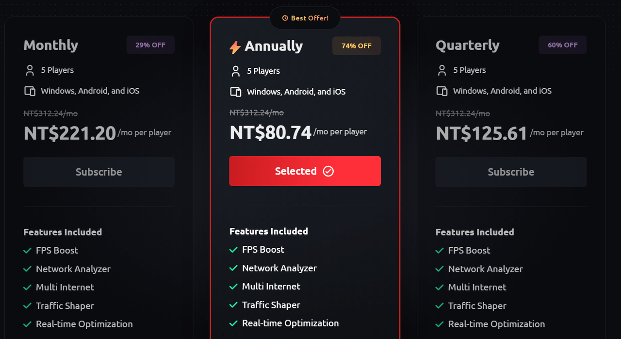The height and width of the screenshot is (339, 621).
Task: Click the clock icon in Best Offer badge
Action: [285, 18]
